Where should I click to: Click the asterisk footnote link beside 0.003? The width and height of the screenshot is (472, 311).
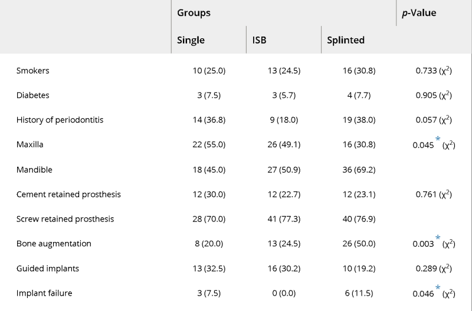(438, 238)
